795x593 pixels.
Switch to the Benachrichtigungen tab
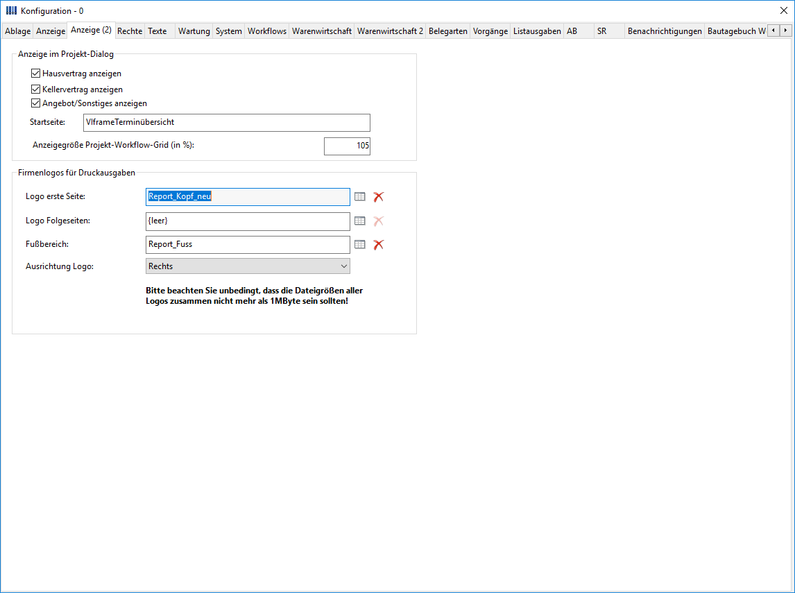pyautogui.click(x=665, y=31)
